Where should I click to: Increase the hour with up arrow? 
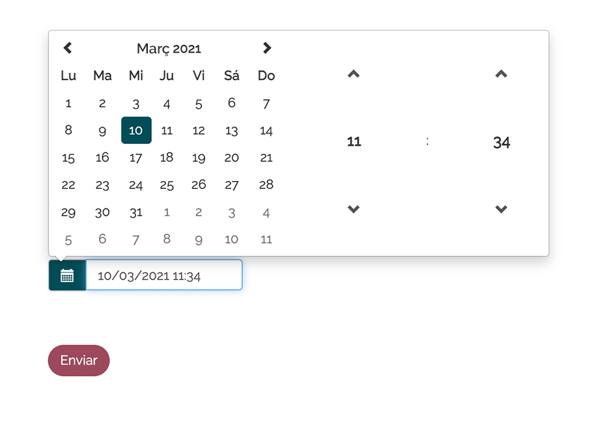(354, 74)
